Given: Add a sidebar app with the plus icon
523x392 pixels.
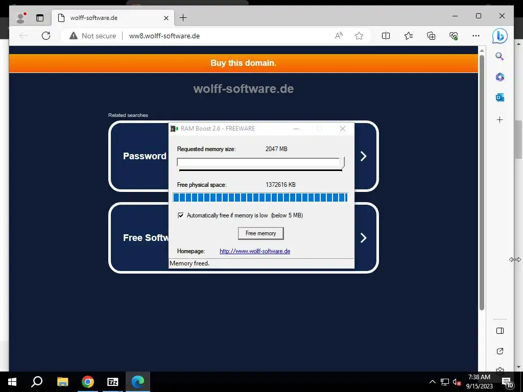Looking at the screenshot, I should 500,119.
